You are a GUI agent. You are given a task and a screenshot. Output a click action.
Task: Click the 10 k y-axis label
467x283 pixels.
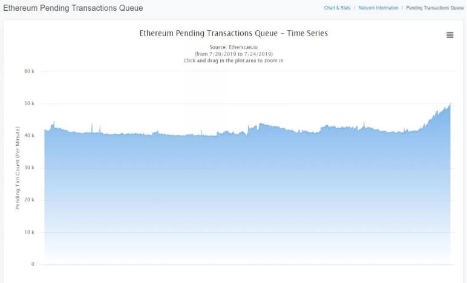pos(29,232)
